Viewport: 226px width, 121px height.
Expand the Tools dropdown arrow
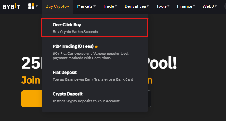[x=168, y=6]
